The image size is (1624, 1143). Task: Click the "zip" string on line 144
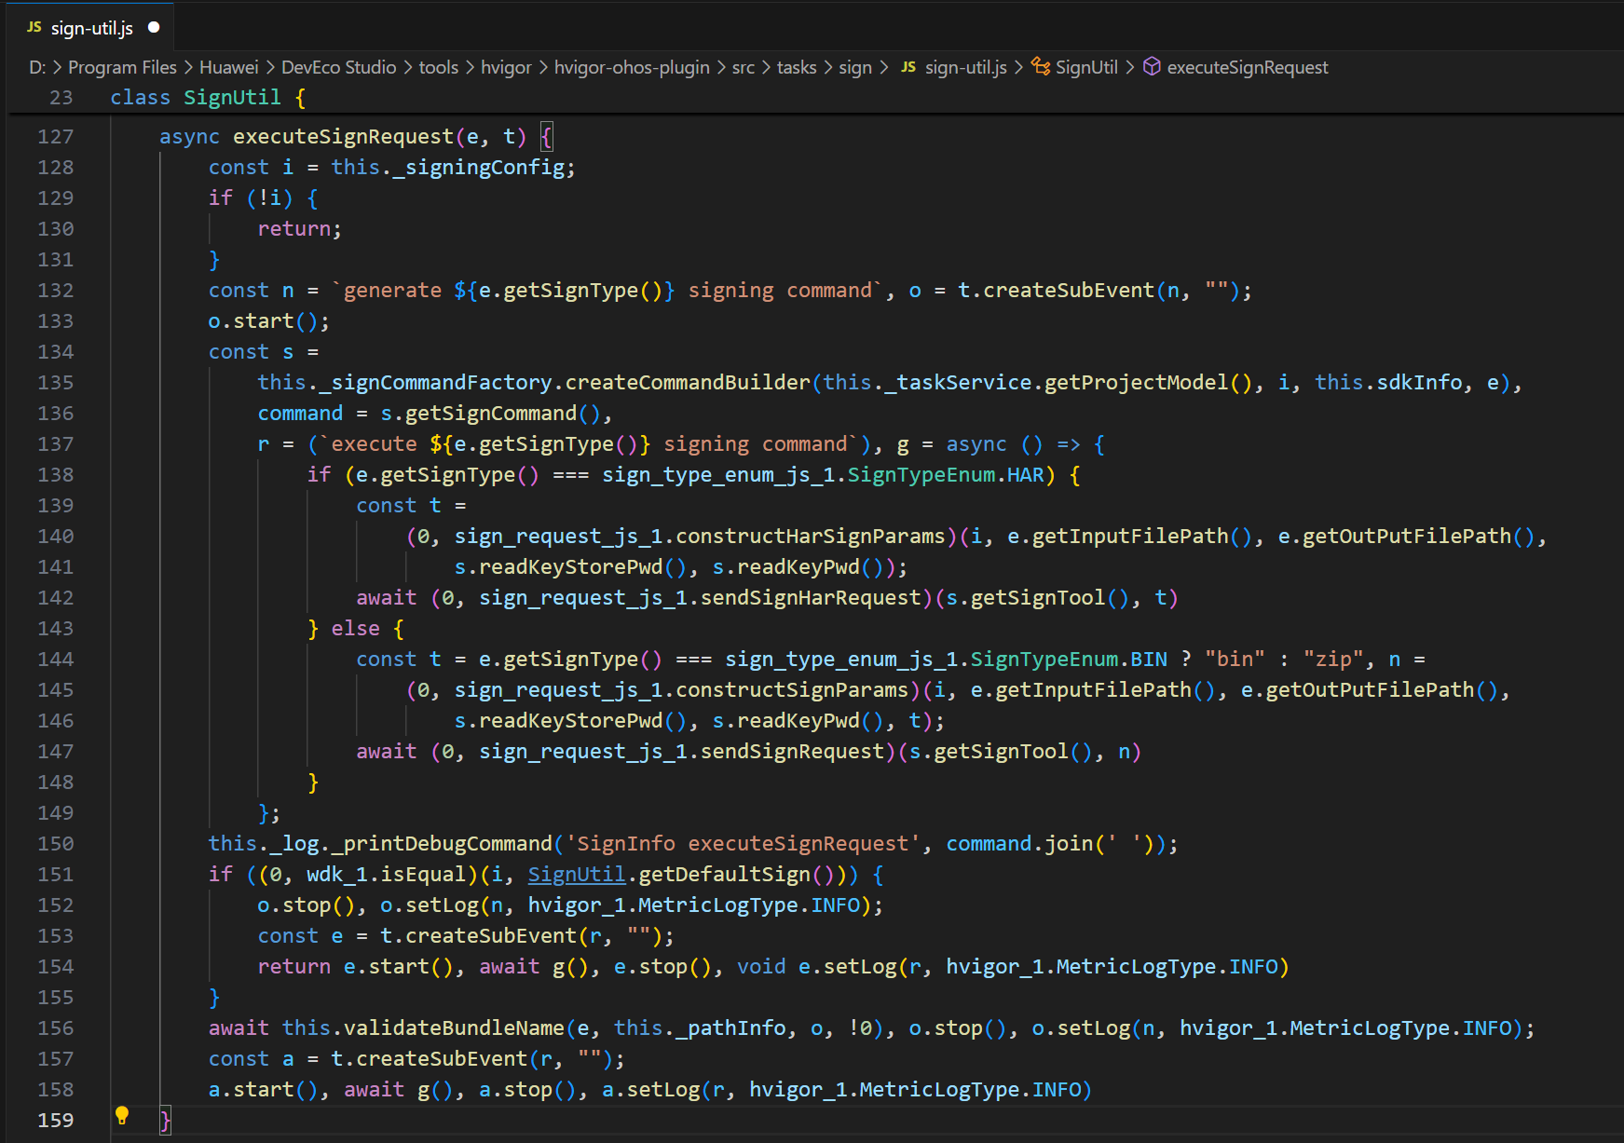pos(1334,659)
